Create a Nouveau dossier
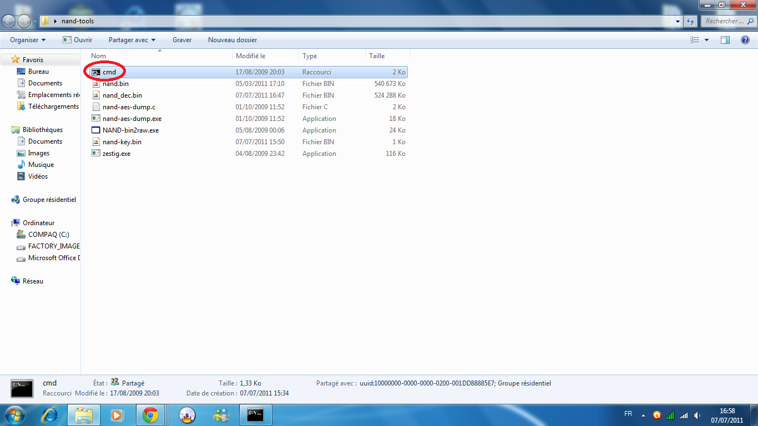This screenshot has height=426, width=758. tap(232, 40)
